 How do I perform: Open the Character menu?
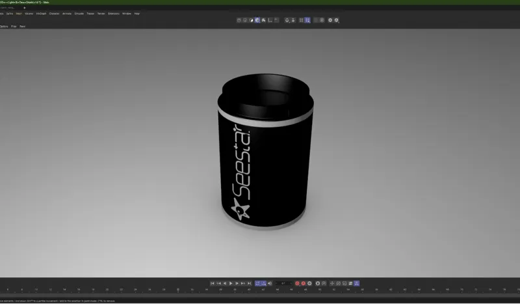[x=54, y=14]
